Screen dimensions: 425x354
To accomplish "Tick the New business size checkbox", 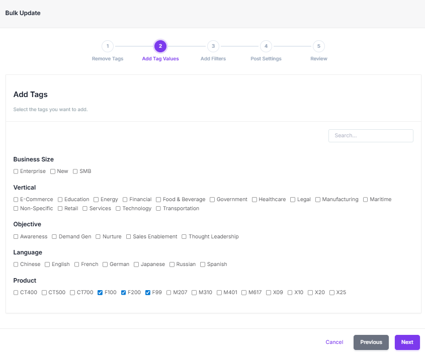I will (x=53, y=171).
